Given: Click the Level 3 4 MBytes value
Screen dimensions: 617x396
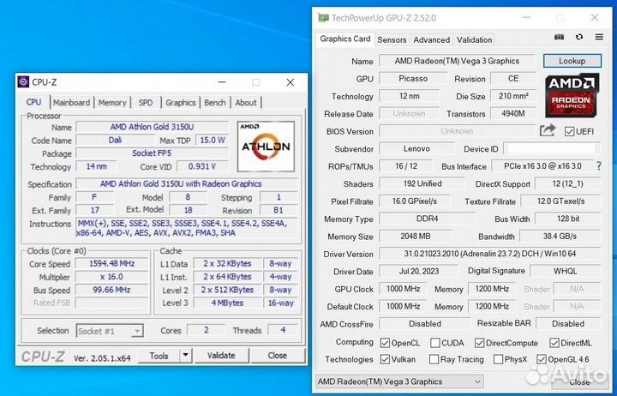Looking at the screenshot, I should 227,303.
